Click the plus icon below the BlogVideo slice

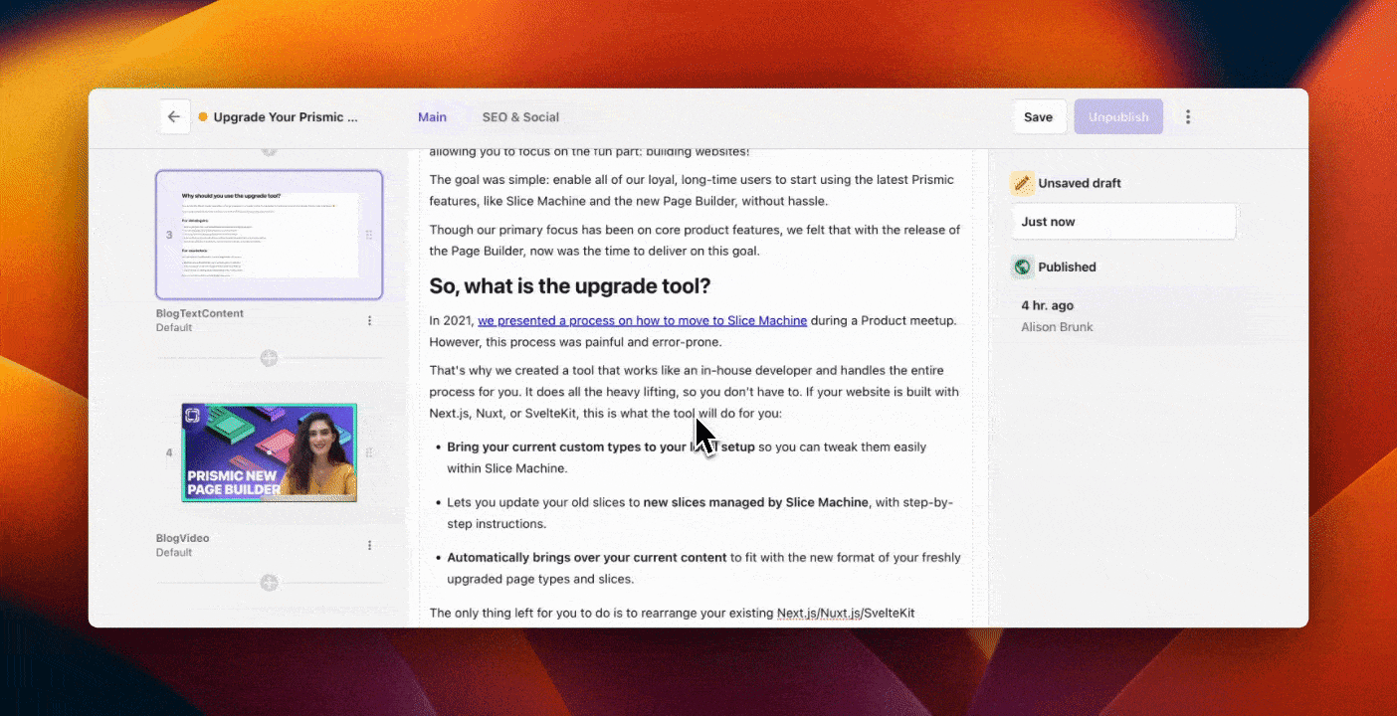tap(269, 583)
